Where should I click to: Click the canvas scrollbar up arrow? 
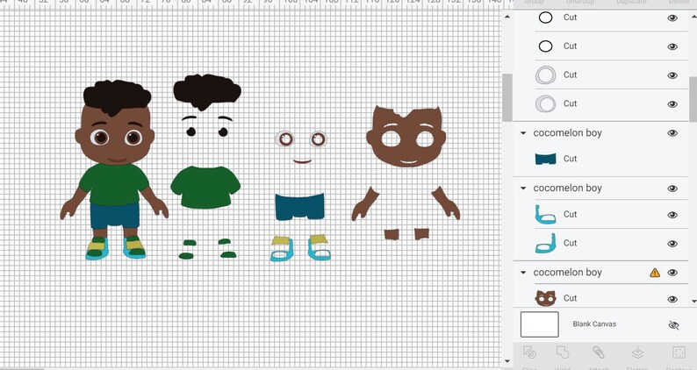coord(507,17)
